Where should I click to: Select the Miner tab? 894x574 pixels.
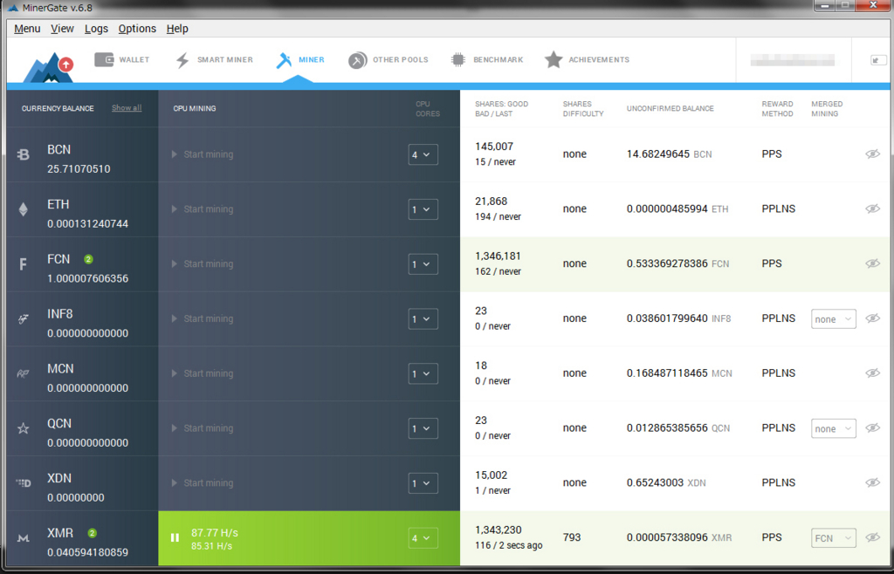[x=300, y=60]
